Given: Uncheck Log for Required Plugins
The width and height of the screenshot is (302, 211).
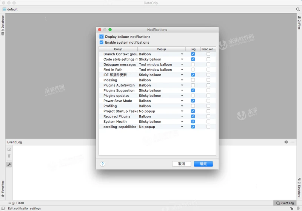Looking at the screenshot, I should 193,116.
